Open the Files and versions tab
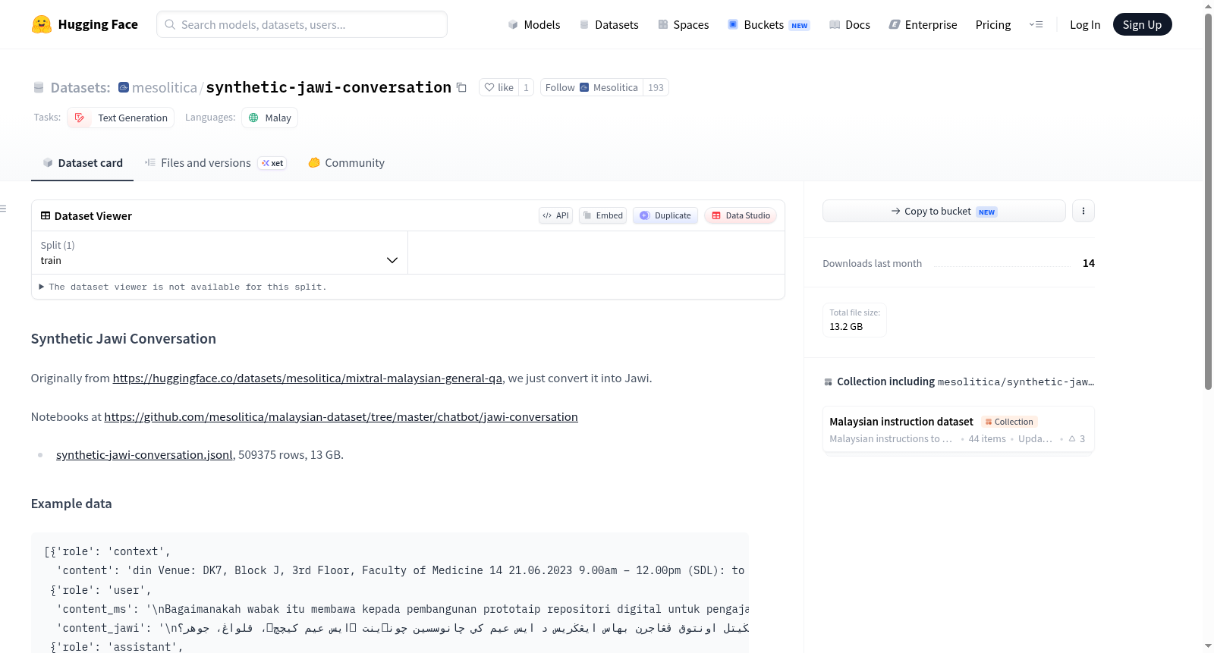The image size is (1214, 653). coord(215,163)
